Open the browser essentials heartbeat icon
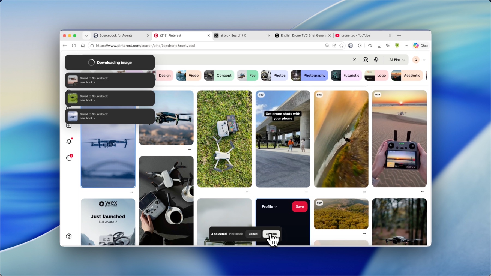Screen dimensions: 491x276 (x=388, y=46)
